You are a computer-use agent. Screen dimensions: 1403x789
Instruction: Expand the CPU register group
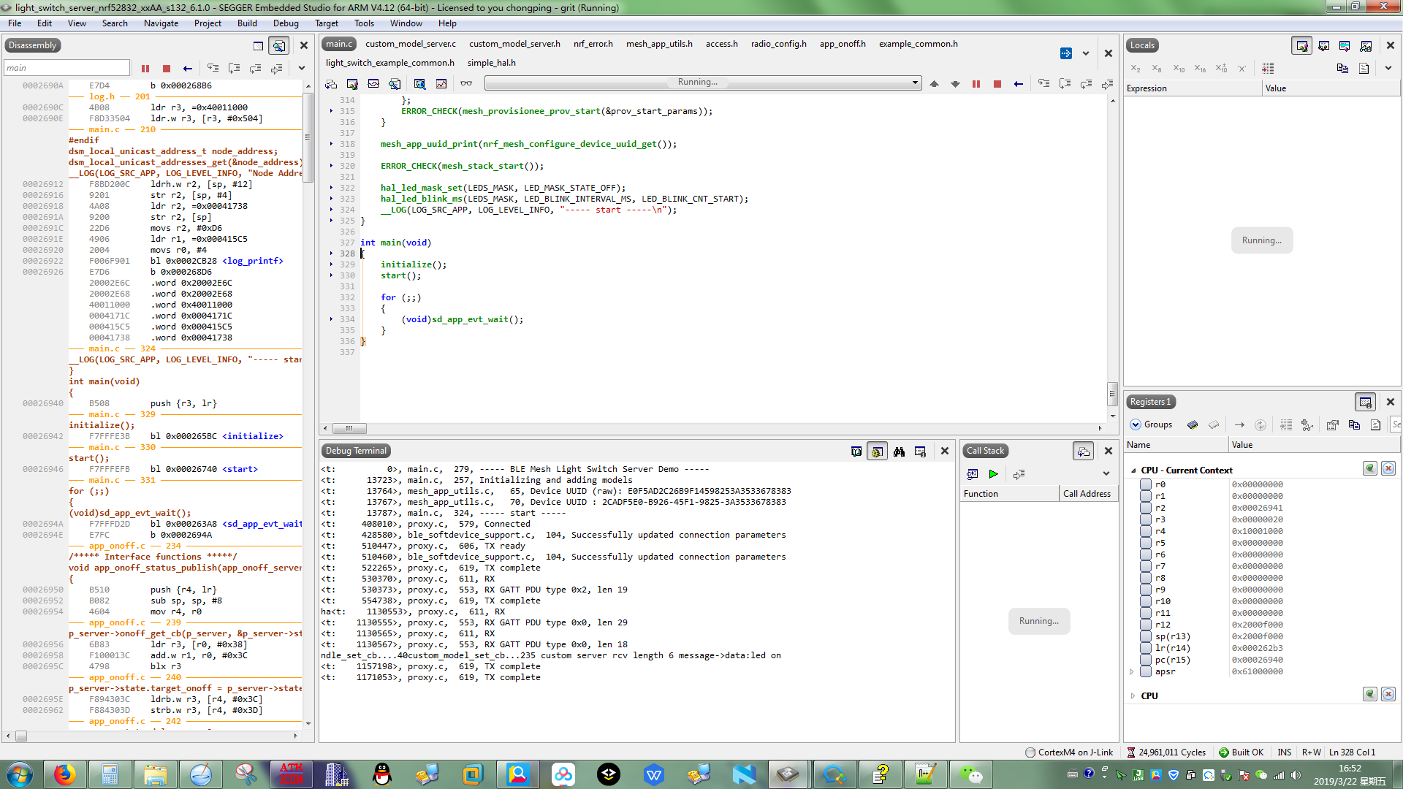(x=1133, y=696)
